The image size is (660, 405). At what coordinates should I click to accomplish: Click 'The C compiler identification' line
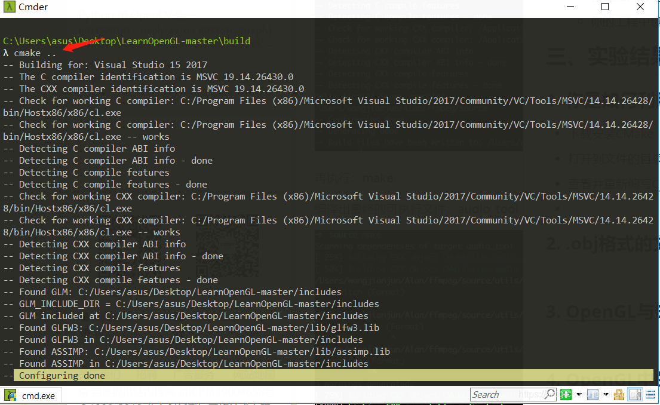tap(148, 77)
